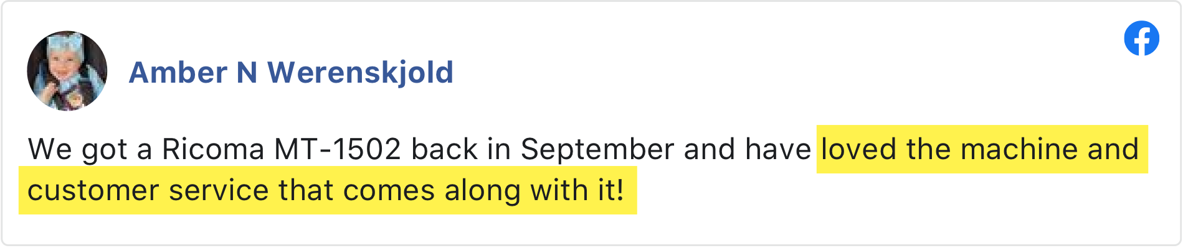Open Amber N Werenskjold's profile picture
Image resolution: width=1183 pixels, height=248 pixels.
tap(67, 71)
